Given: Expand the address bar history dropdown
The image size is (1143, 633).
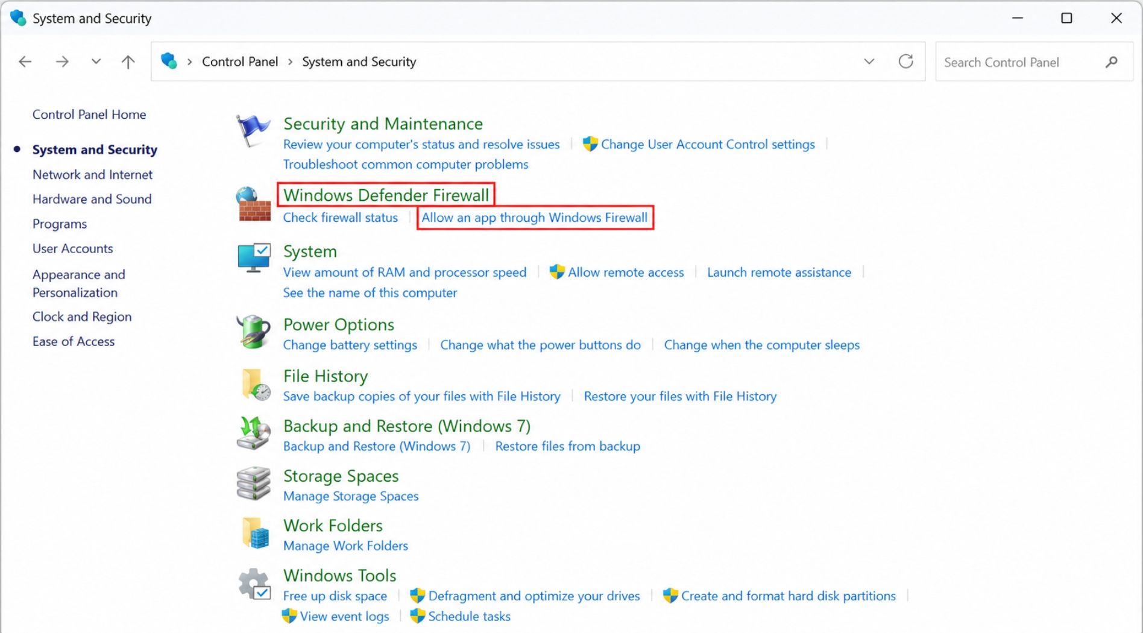Looking at the screenshot, I should [869, 61].
